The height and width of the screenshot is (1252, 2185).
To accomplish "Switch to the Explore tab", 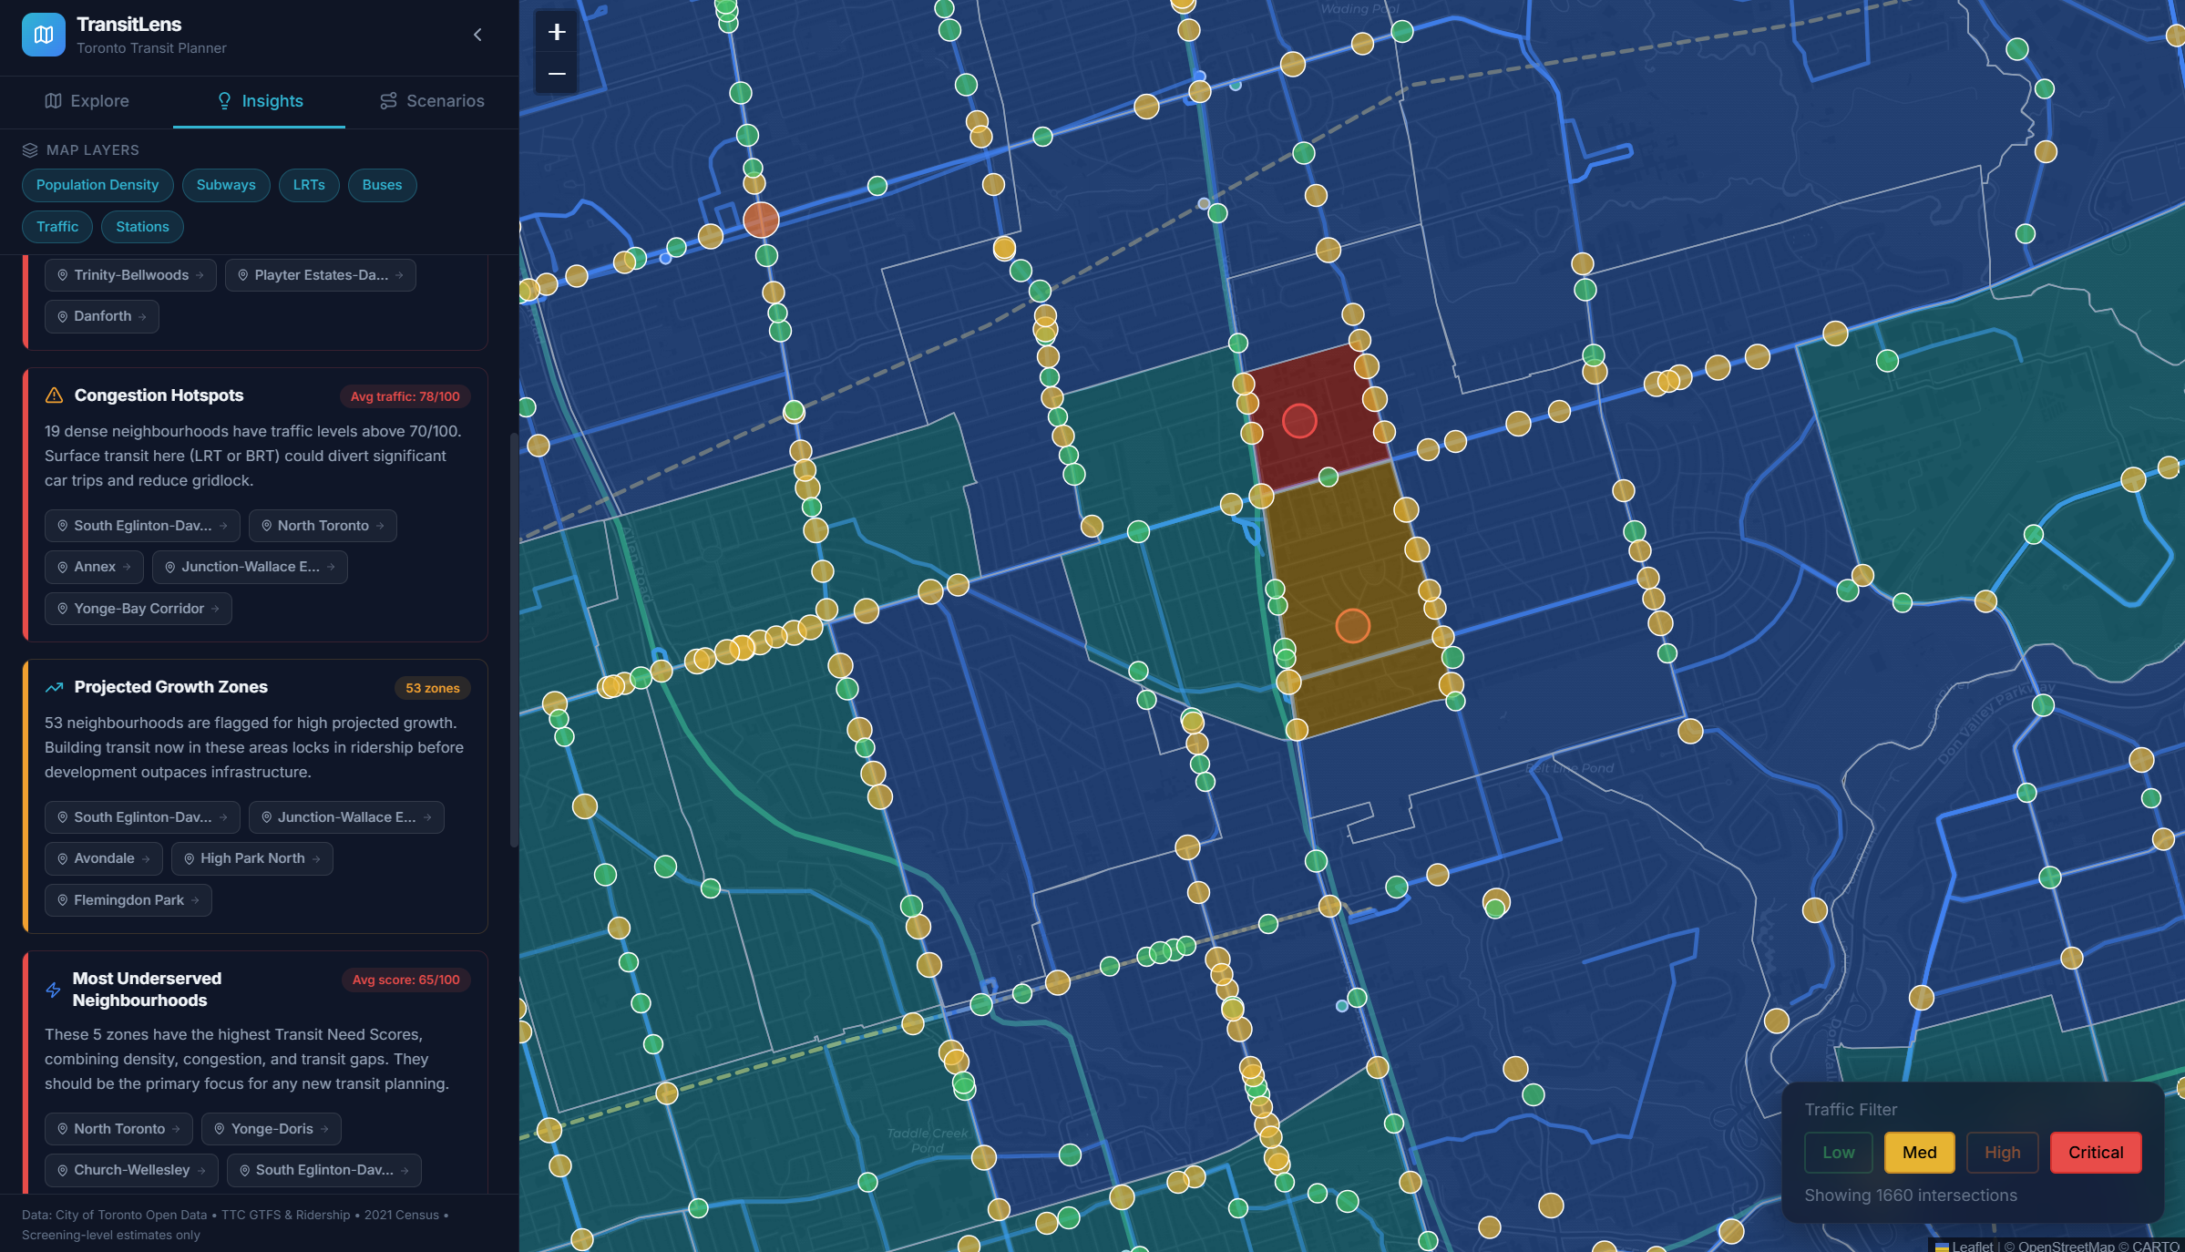I will pyautogui.click(x=87, y=101).
